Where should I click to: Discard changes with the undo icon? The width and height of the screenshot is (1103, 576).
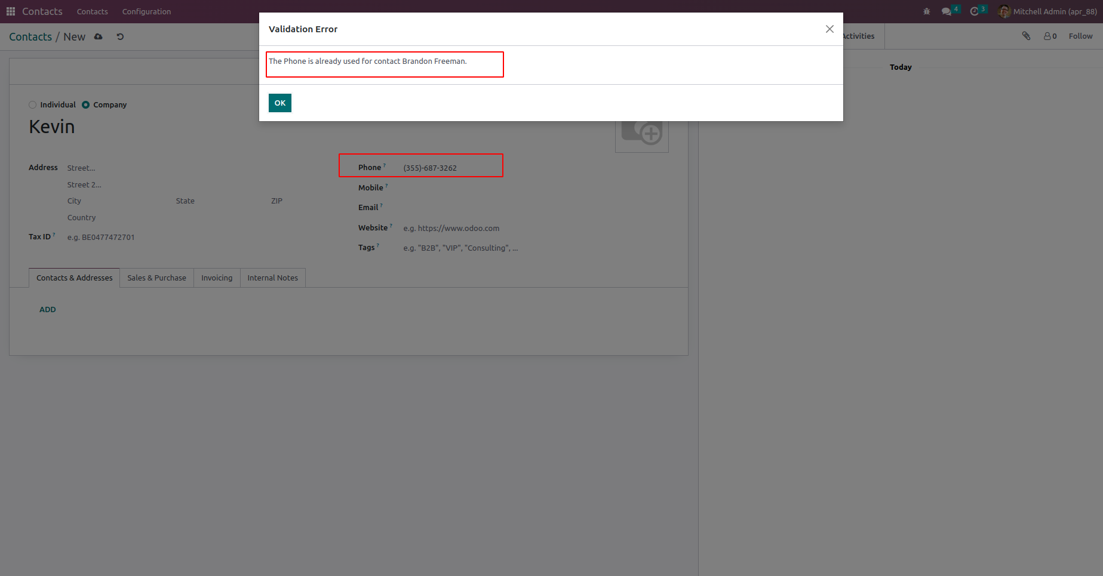click(x=120, y=36)
